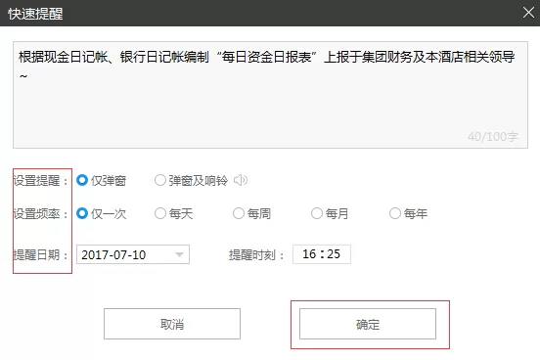
Task: Click the 确定 button
Action: pos(368,324)
